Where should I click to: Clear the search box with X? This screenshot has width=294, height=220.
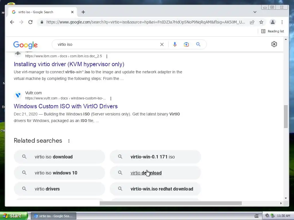pyautogui.click(x=162, y=44)
